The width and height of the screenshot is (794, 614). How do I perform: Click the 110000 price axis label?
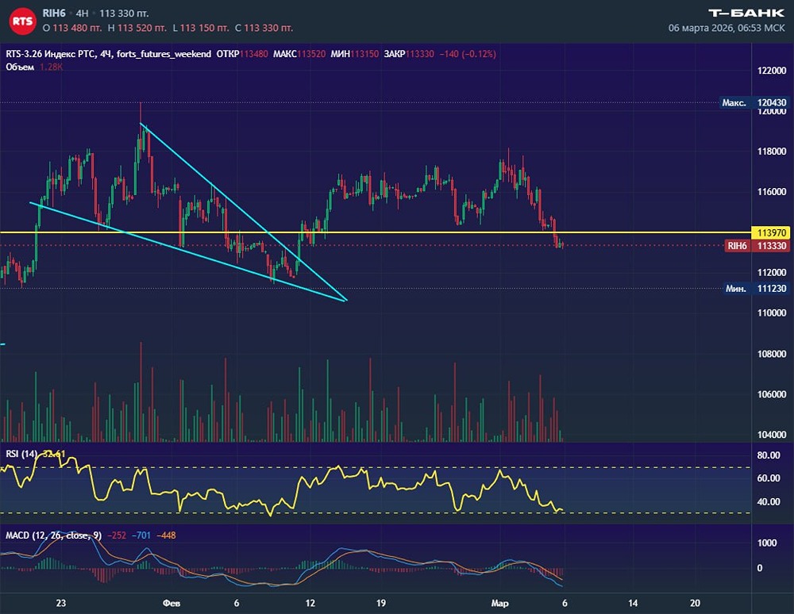click(772, 313)
